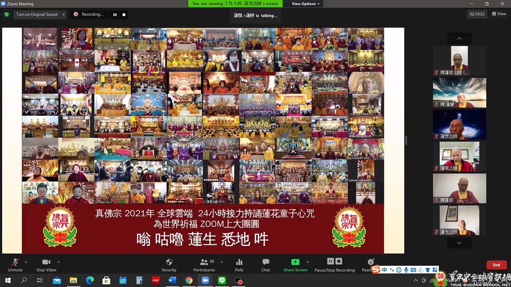Open Zoom from the Windows taskbar
This screenshot has width=511, height=287.
205,281
